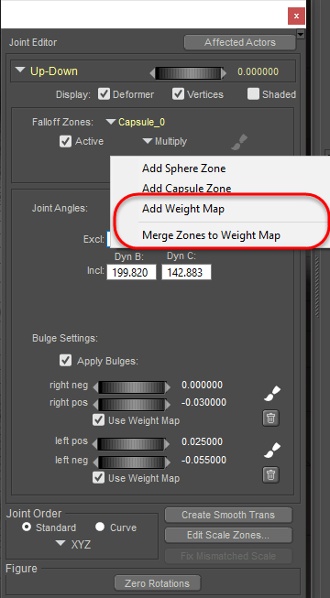The image size is (330, 598).
Task: Enable the Shaded display checkbox
Action: (253, 94)
